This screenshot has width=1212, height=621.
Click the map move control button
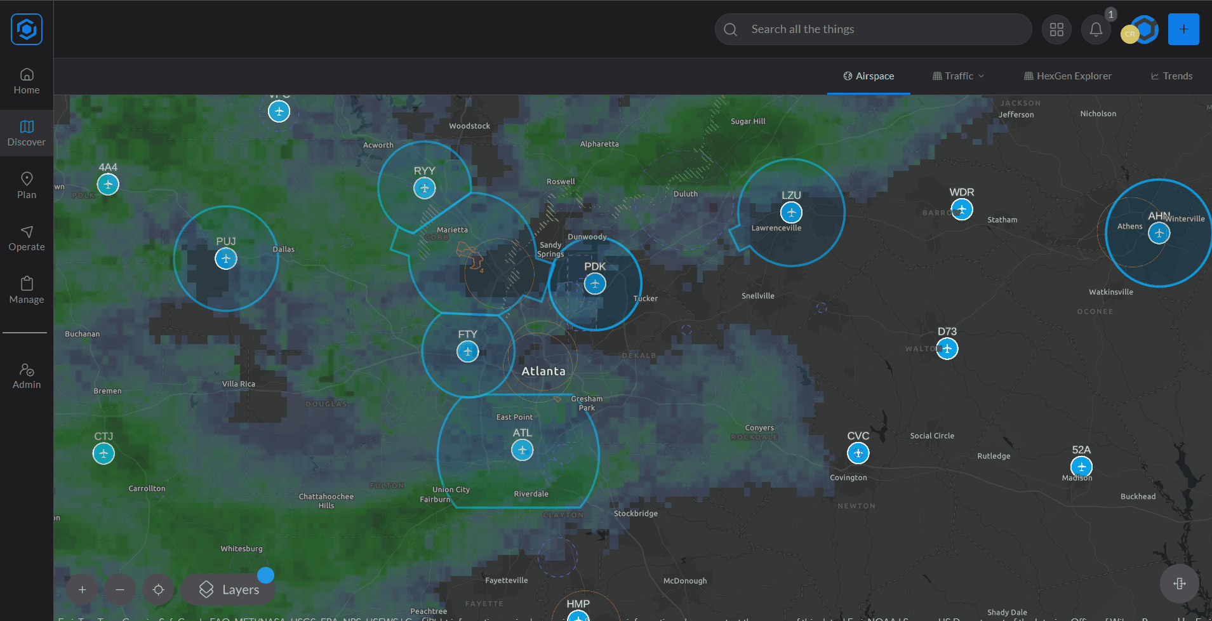coord(1179,584)
